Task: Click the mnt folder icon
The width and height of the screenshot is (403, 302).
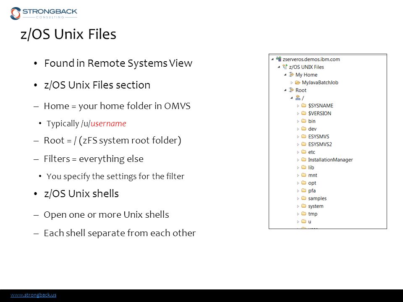Action: [304, 175]
